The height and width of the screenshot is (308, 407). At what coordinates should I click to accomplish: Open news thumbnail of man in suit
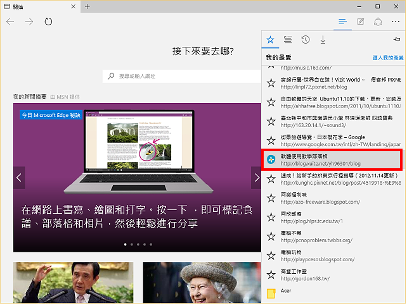pos(73,282)
